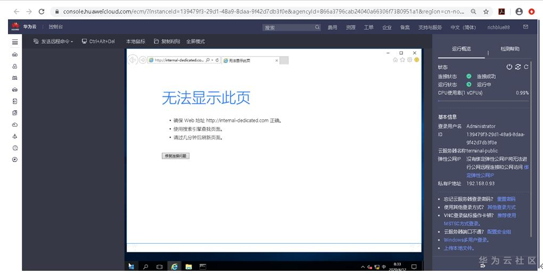The height and width of the screenshot is (274, 543).
Task: Click the private IP 192.168.0.93
Action: pos(480,184)
